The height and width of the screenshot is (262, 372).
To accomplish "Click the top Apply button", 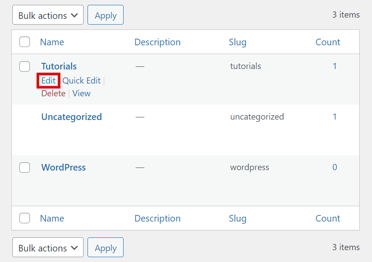I will (x=106, y=15).
